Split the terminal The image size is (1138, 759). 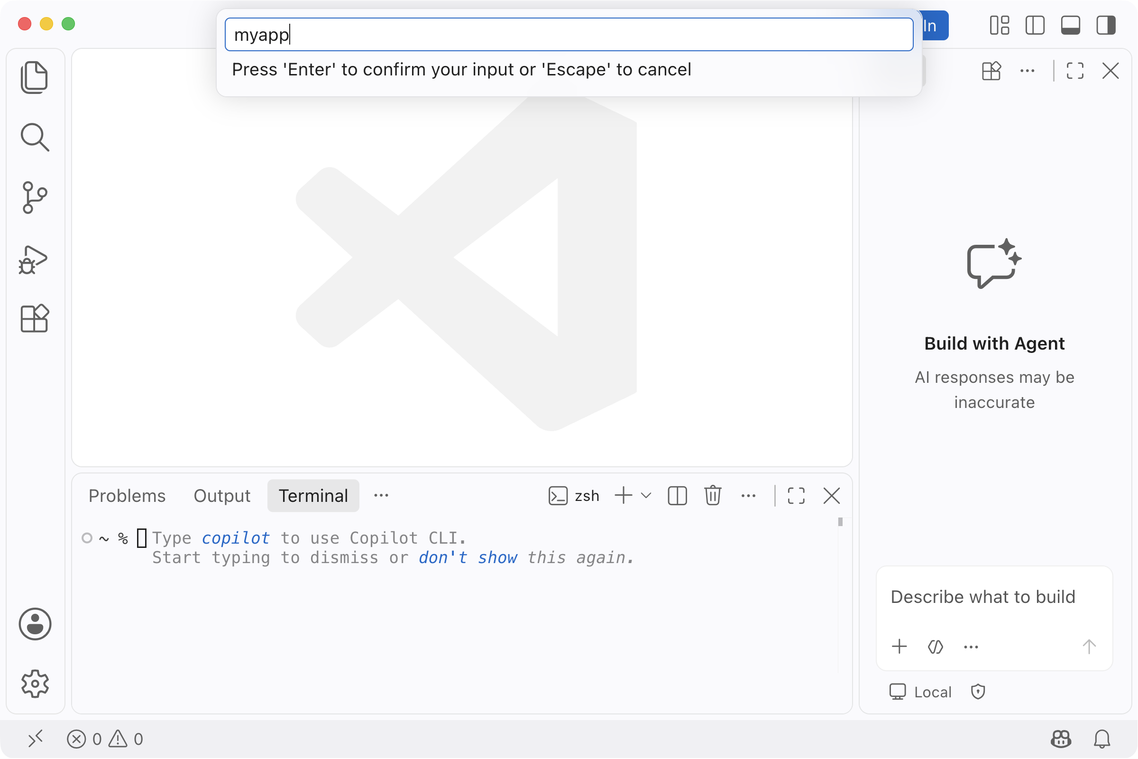pyautogui.click(x=678, y=496)
